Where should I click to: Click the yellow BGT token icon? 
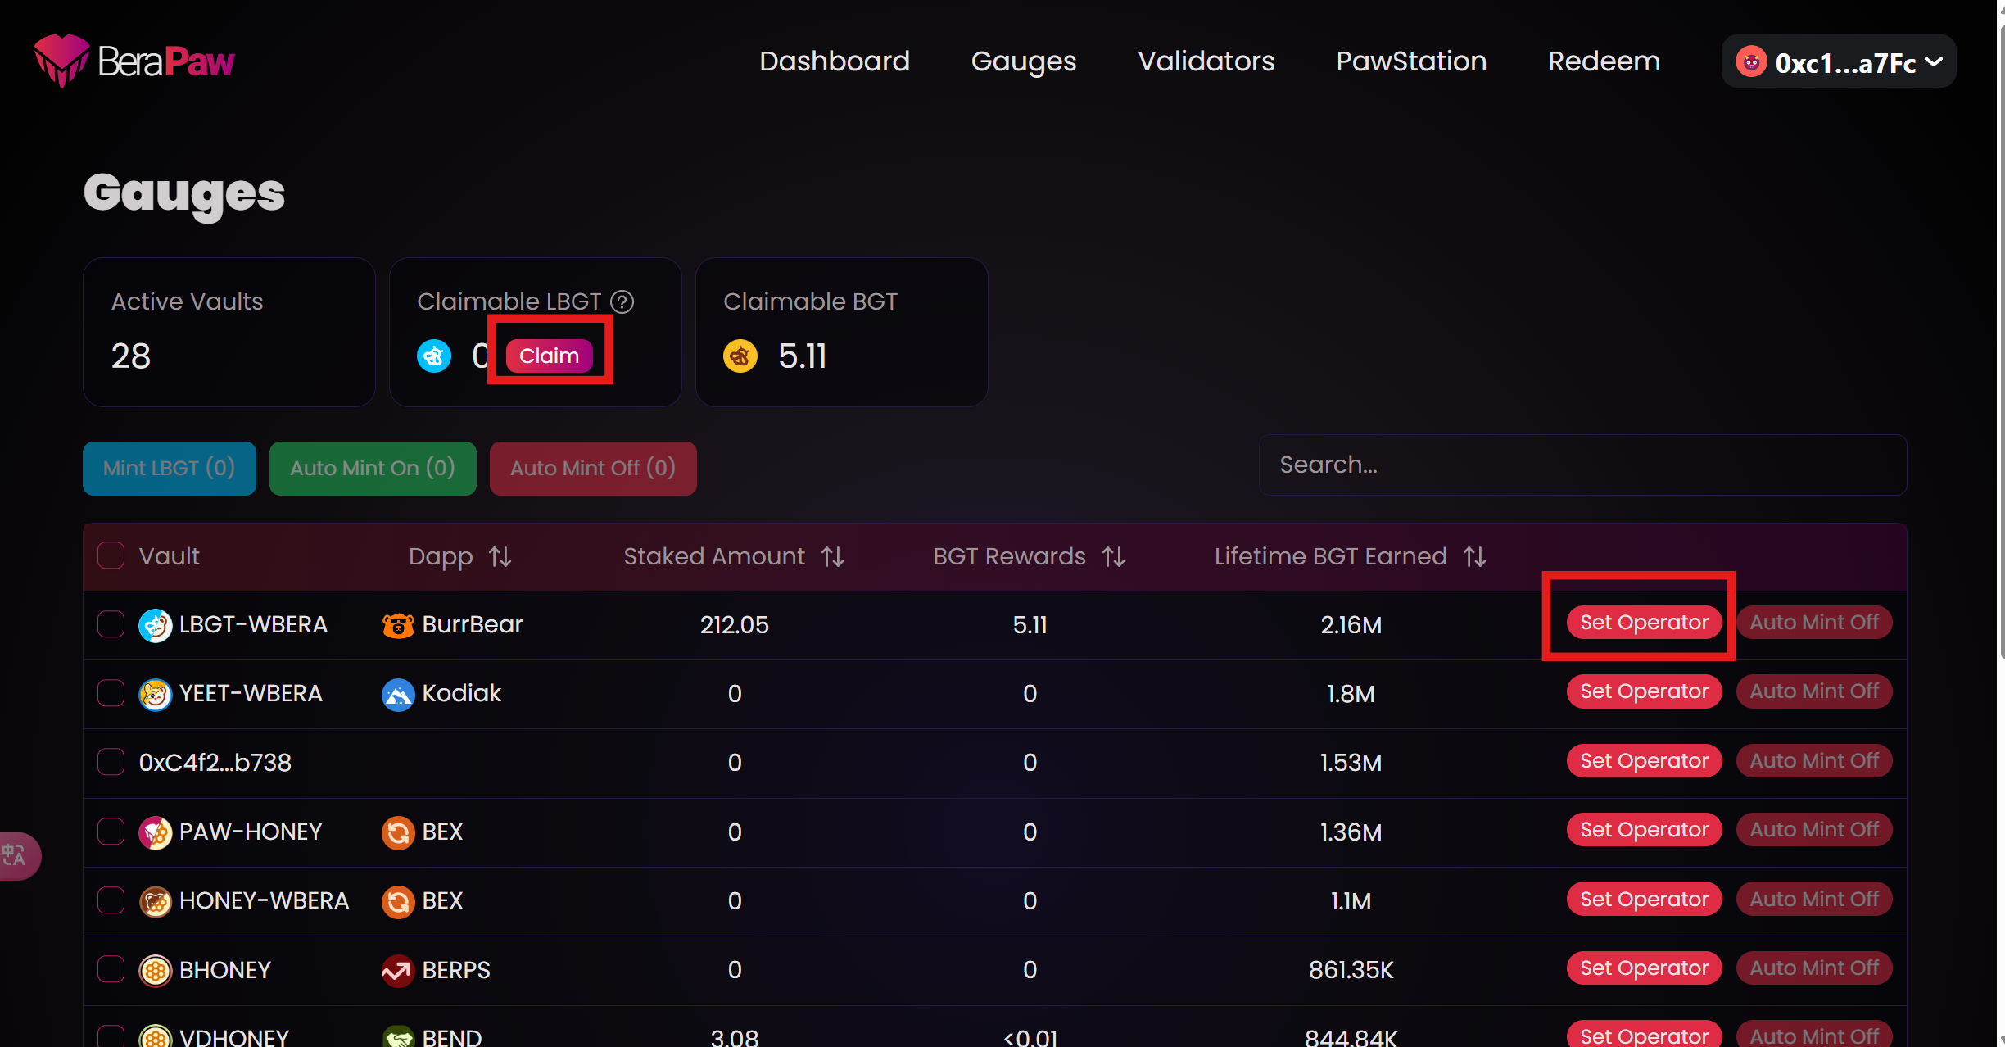pos(740,356)
